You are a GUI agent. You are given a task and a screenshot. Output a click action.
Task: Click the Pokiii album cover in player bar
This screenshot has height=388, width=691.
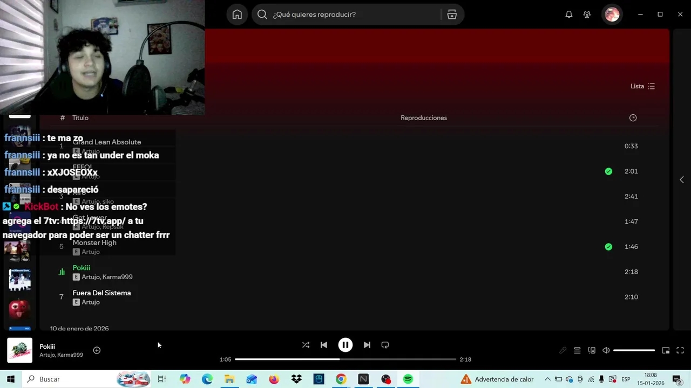pyautogui.click(x=19, y=350)
